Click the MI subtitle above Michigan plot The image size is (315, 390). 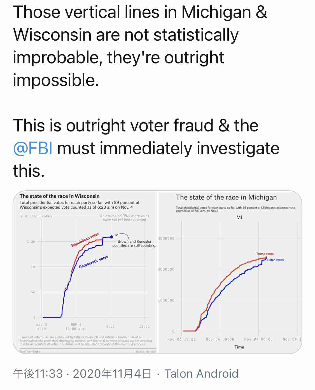coord(239,217)
